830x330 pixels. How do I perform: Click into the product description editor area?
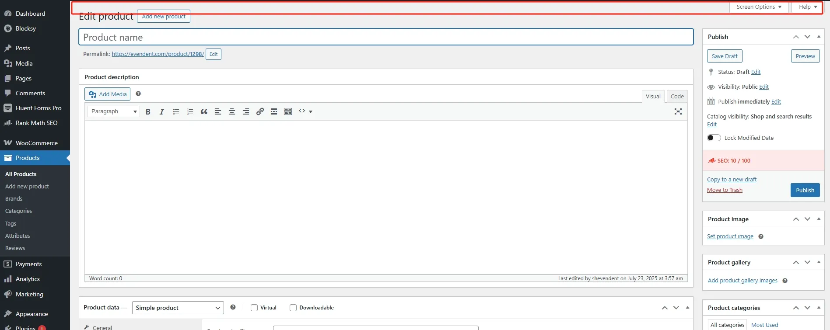tap(386, 197)
